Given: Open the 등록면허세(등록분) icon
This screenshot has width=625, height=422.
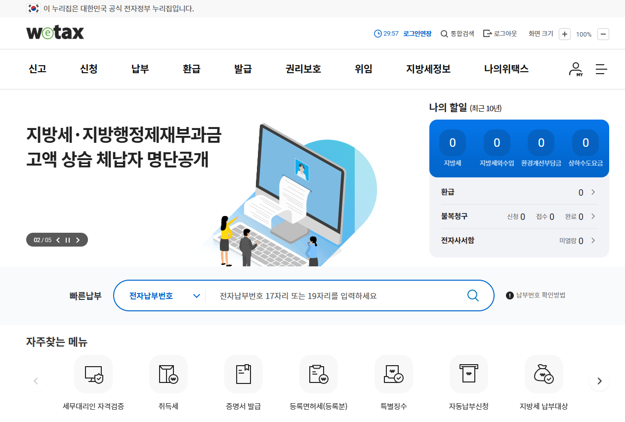Looking at the screenshot, I should 319,374.
